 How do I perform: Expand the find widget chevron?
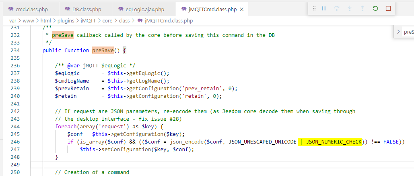click(x=398, y=32)
